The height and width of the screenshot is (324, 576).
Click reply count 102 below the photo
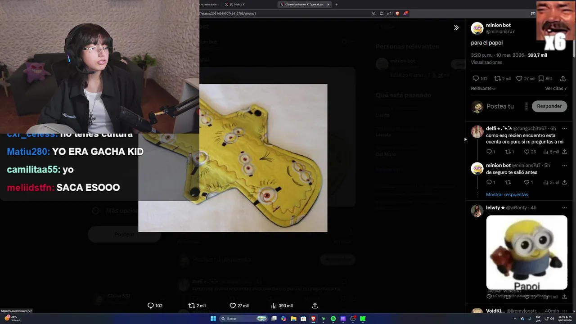(155, 306)
